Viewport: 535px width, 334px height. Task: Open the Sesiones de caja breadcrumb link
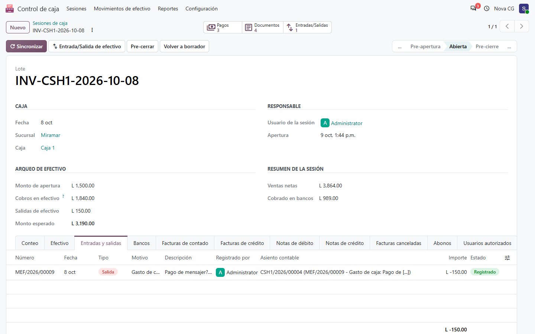(x=50, y=23)
